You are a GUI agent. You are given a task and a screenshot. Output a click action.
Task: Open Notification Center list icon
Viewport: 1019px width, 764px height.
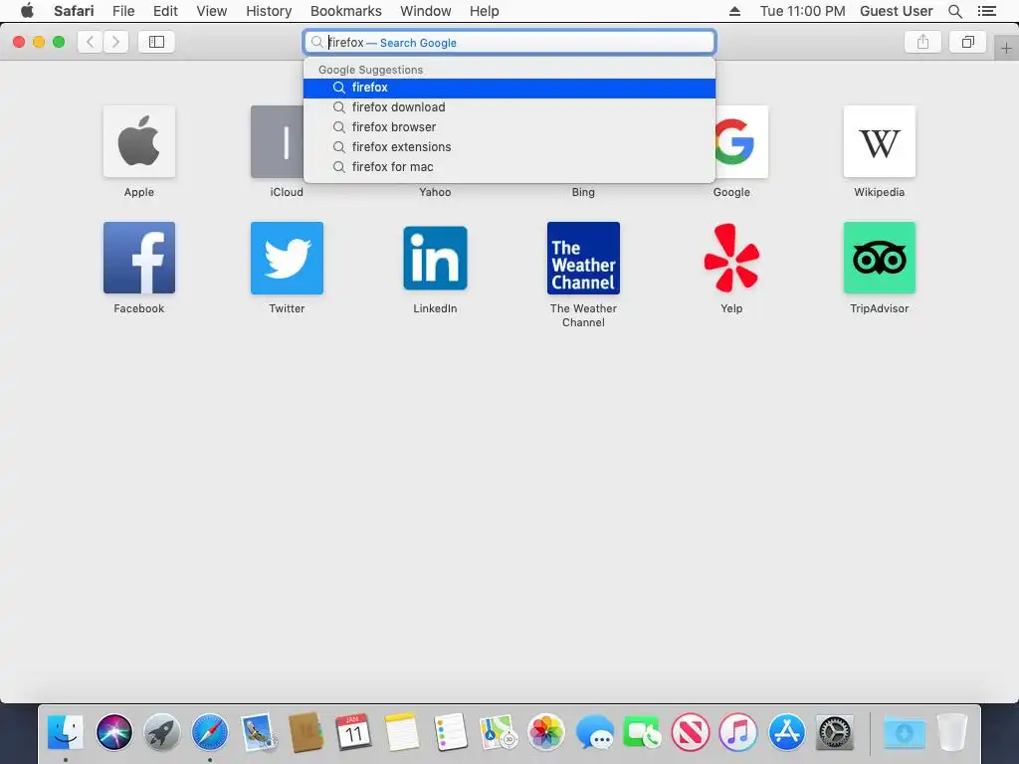coord(987,11)
